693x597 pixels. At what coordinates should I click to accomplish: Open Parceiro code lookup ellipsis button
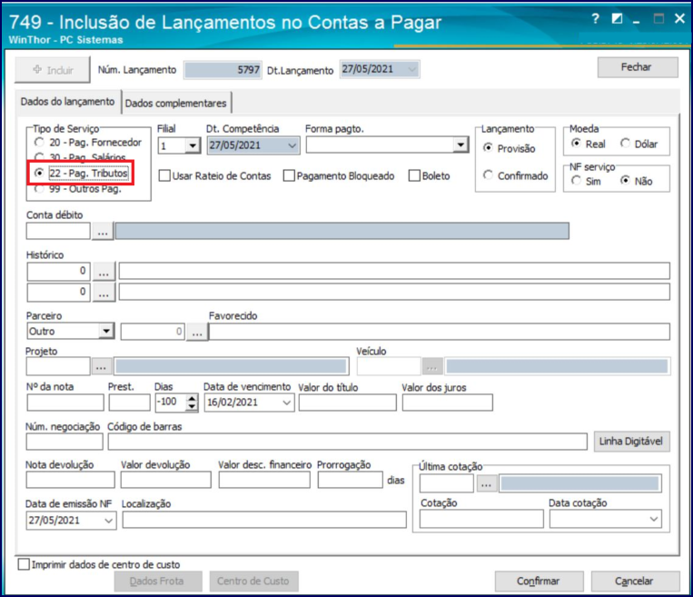pos(197,332)
